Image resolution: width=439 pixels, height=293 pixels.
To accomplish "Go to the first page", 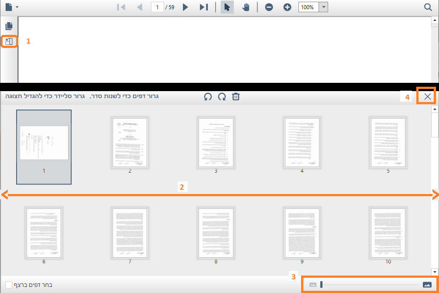I will coord(122,7).
